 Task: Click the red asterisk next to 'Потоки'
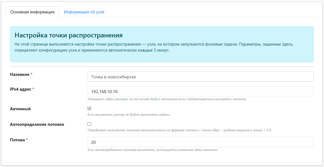pos(27,140)
